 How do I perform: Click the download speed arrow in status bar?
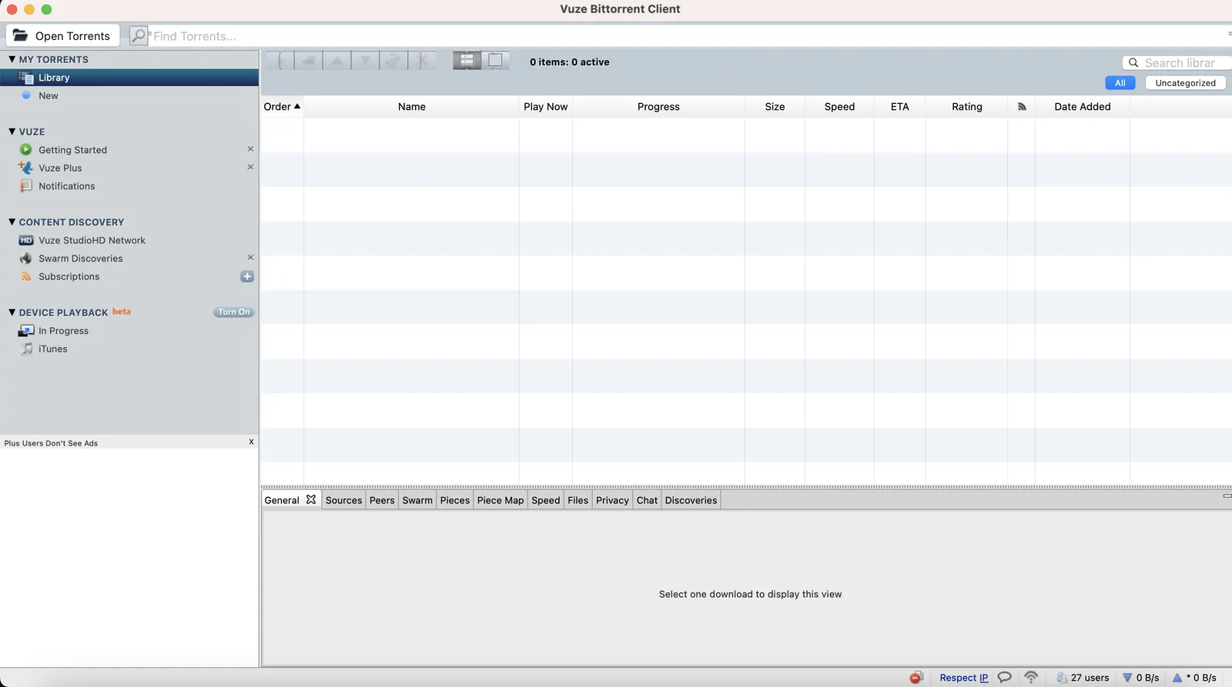(1127, 678)
